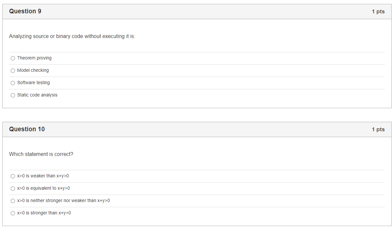This screenshot has width=392, height=229.
Task: Mark radio for neither stronger nor weaker
Action: click(13, 201)
